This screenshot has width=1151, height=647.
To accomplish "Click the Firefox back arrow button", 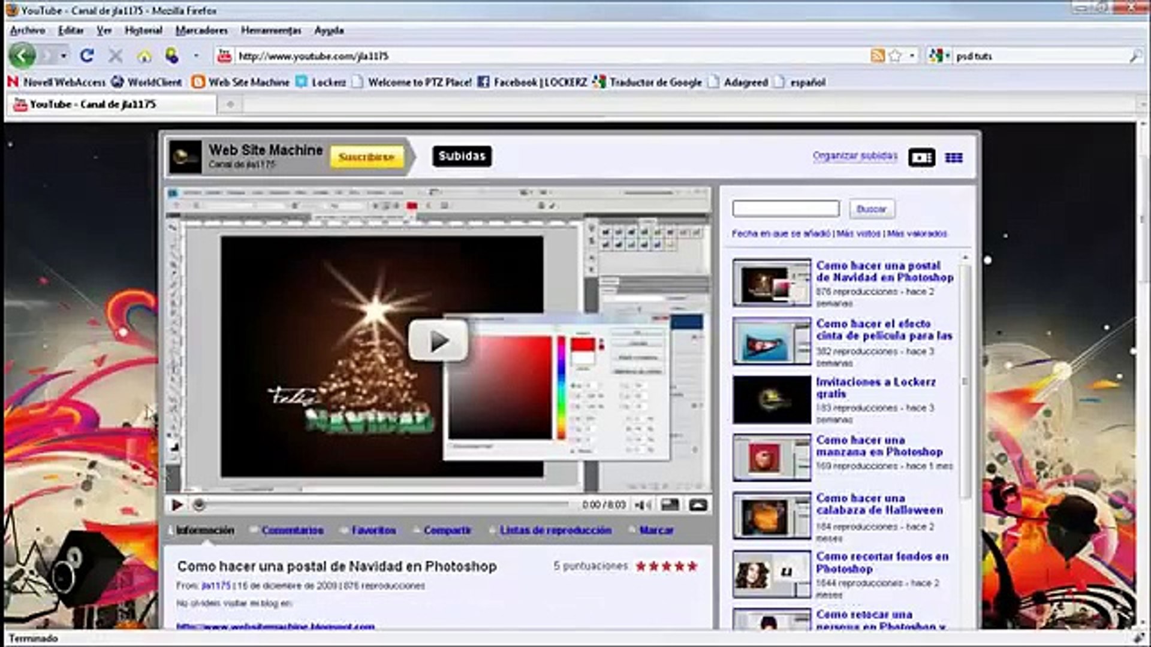I will (x=22, y=56).
